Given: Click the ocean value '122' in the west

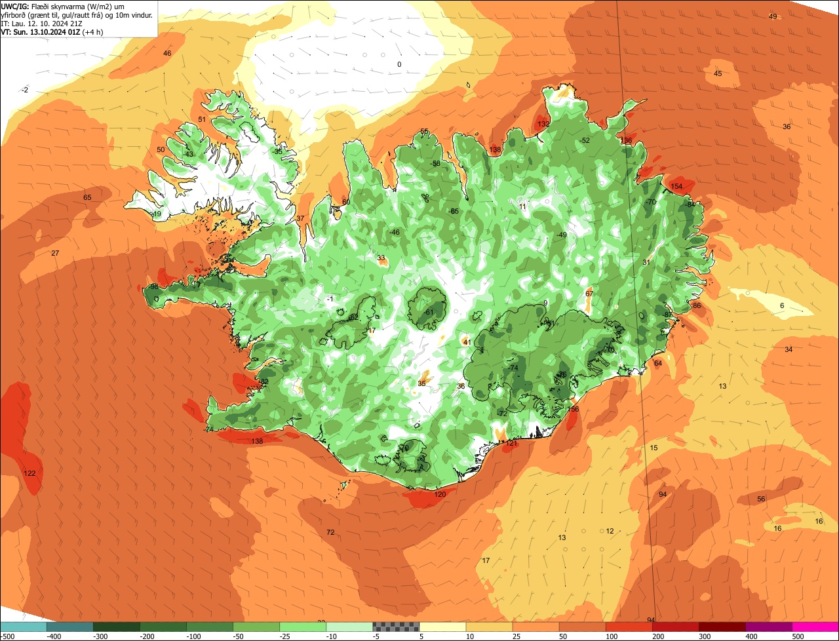Looking at the screenshot, I should click(x=29, y=473).
